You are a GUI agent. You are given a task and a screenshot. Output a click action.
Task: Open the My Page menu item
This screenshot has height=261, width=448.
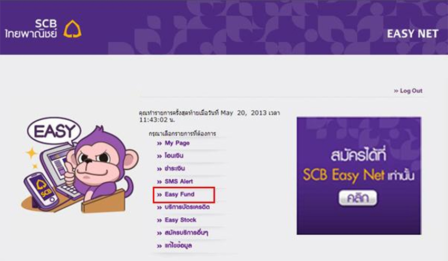click(177, 143)
